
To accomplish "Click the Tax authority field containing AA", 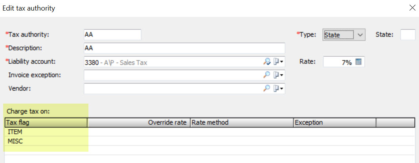I will click(112, 35).
